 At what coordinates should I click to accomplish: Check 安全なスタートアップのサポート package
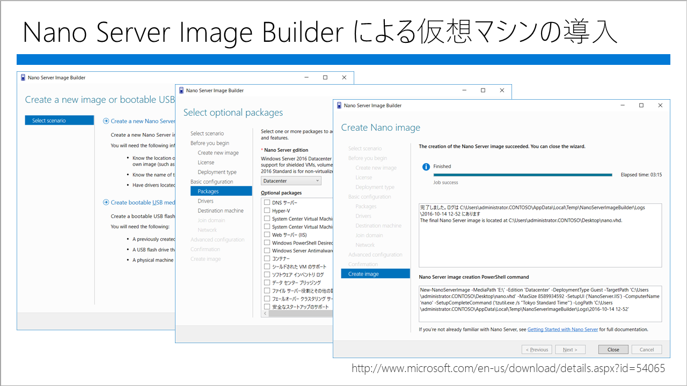267,307
